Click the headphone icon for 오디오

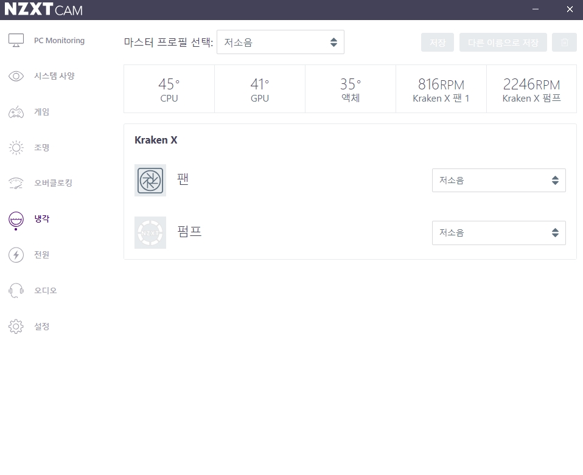click(16, 291)
